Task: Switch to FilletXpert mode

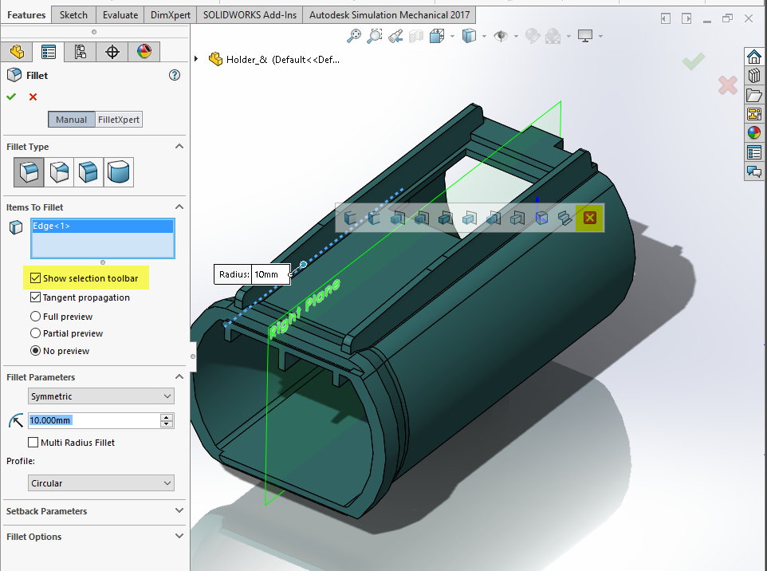Action: (118, 119)
